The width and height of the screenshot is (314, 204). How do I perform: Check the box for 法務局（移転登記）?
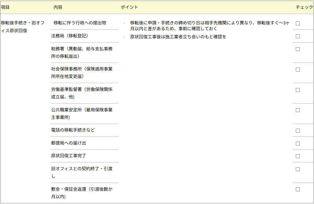[x=297, y=36]
